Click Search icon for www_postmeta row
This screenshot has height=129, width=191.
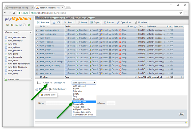(x=90, y=46)
